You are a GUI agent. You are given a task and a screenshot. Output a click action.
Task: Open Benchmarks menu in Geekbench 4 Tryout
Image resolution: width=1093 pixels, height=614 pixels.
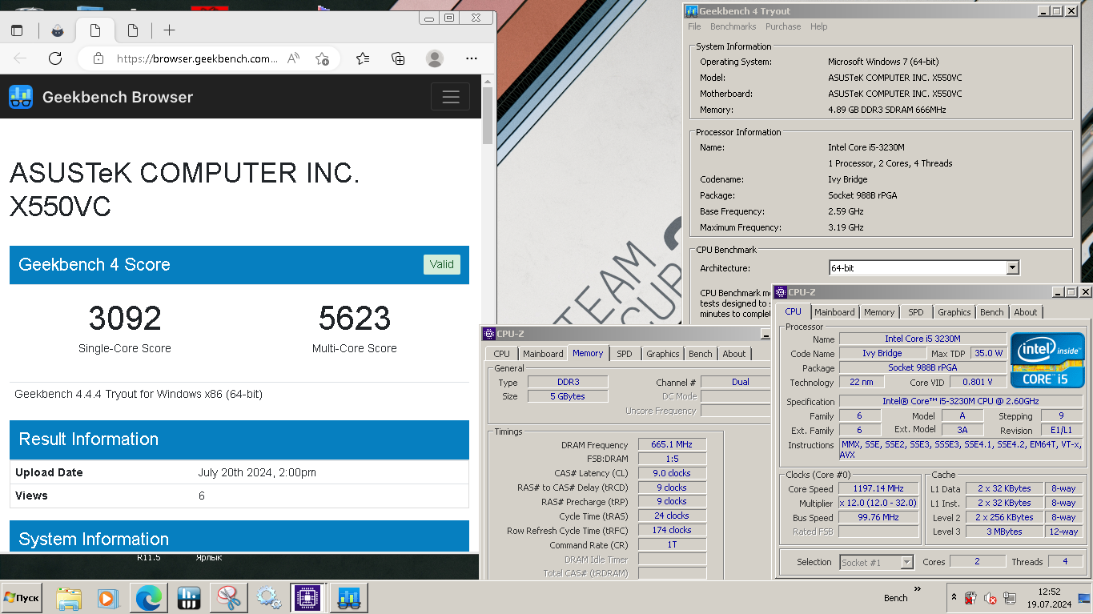(733, 26)
